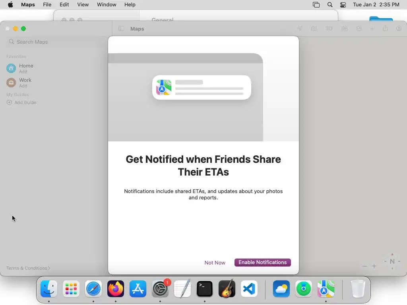Click the current location arrow icon

[300, 29]
